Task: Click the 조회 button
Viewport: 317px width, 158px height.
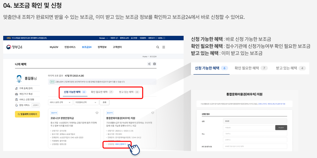Action: pyautogui.click(x=104, y=102)
